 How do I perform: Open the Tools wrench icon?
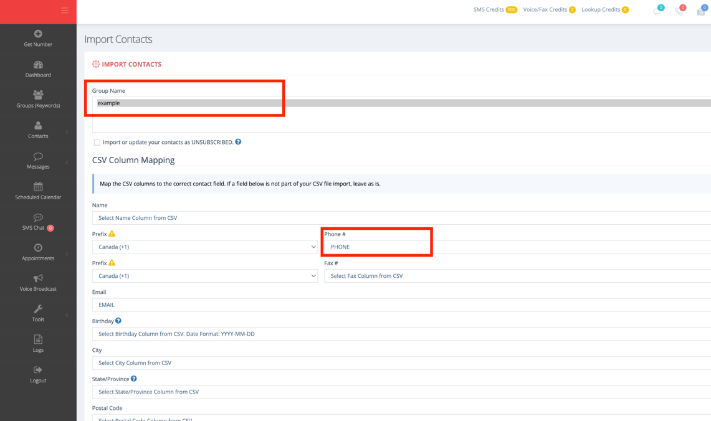coord(38,309)
